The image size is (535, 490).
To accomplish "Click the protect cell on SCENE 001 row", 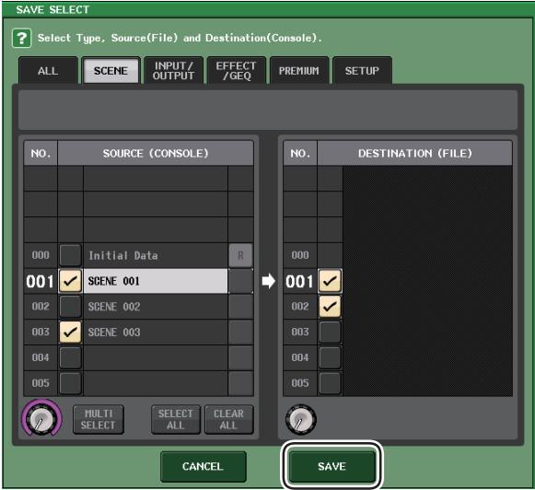I will pyautogui.click(x=240, y=281).
